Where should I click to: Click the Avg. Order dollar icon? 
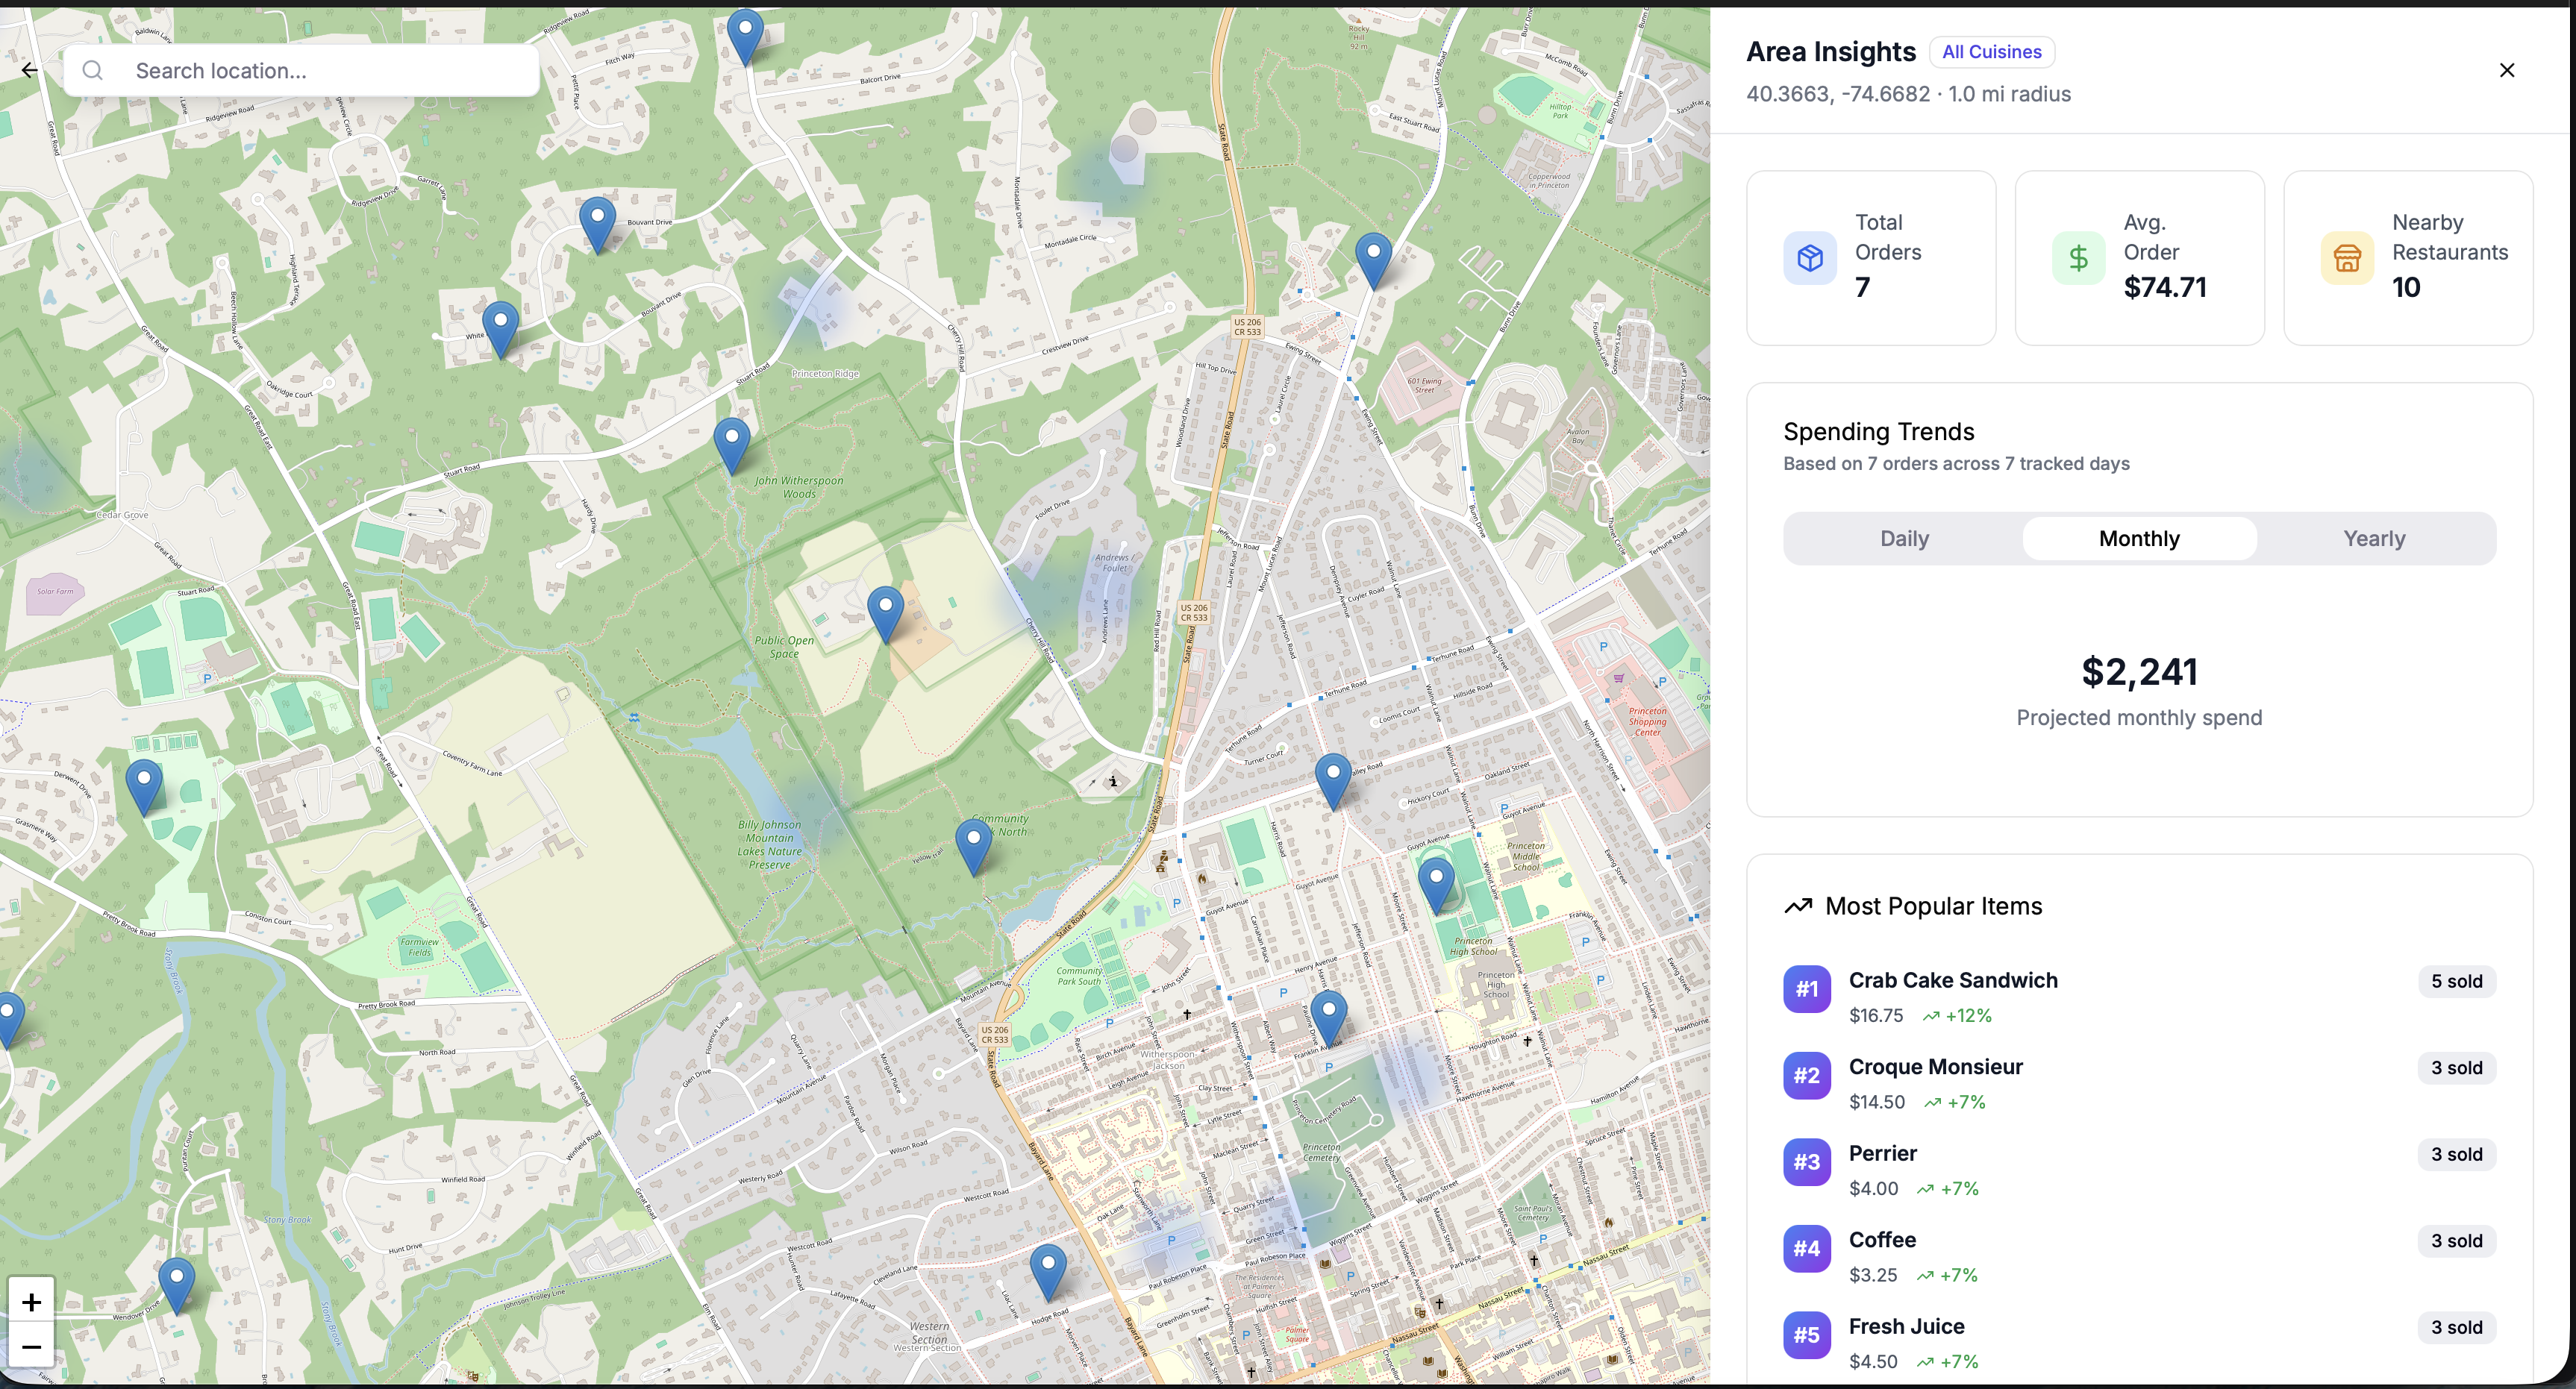[x=2078, y=258]
